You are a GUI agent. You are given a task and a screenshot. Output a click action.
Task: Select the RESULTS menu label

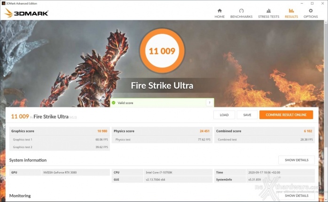[291, 17]
